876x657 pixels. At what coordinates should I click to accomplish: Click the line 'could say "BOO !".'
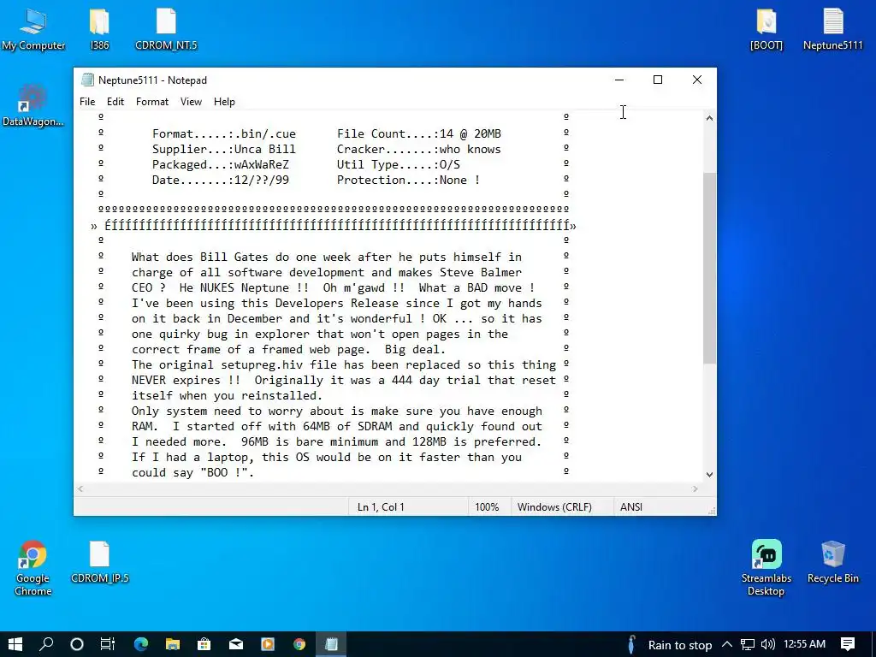[x=192, y=472]
